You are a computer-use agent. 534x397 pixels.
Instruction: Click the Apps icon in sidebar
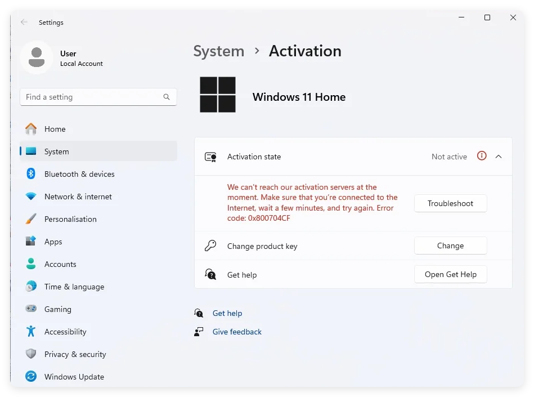(31, 241)
